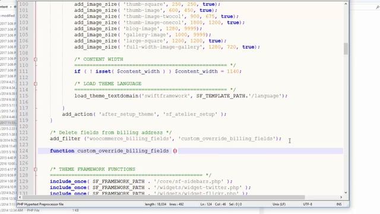Click the 'Unix (LF)' line ending indicator
380x214 pixels.
click(x=279, y=204)
